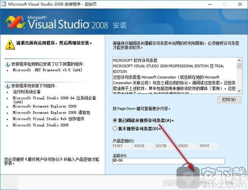Viewport: 248px width, 190px height.
Task: Click the 名称(M) label
Action: coord(120,156)
